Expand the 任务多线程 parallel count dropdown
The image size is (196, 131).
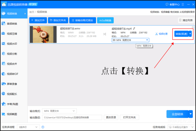pos(28,127)
